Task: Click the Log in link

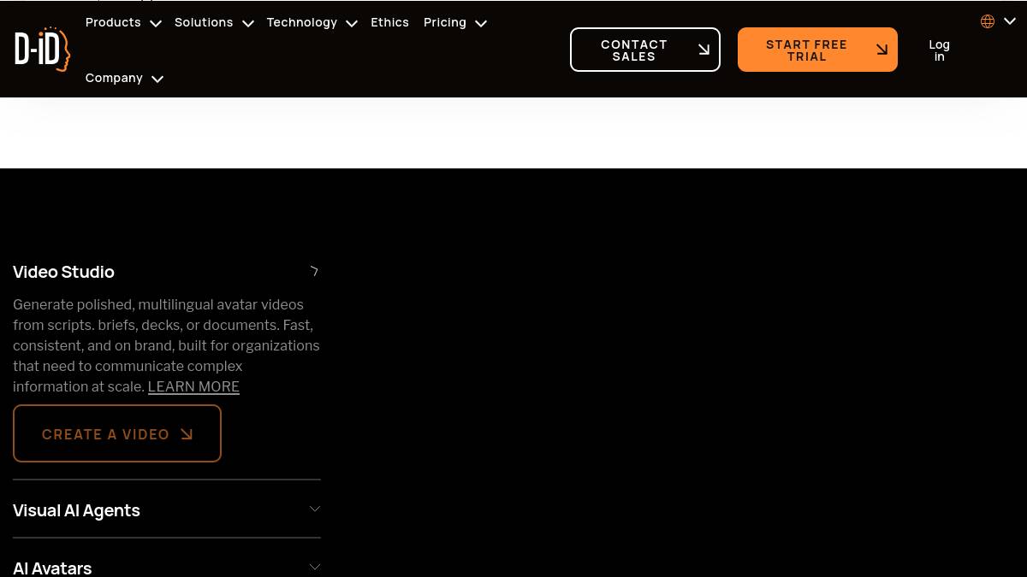Action: 939,50
